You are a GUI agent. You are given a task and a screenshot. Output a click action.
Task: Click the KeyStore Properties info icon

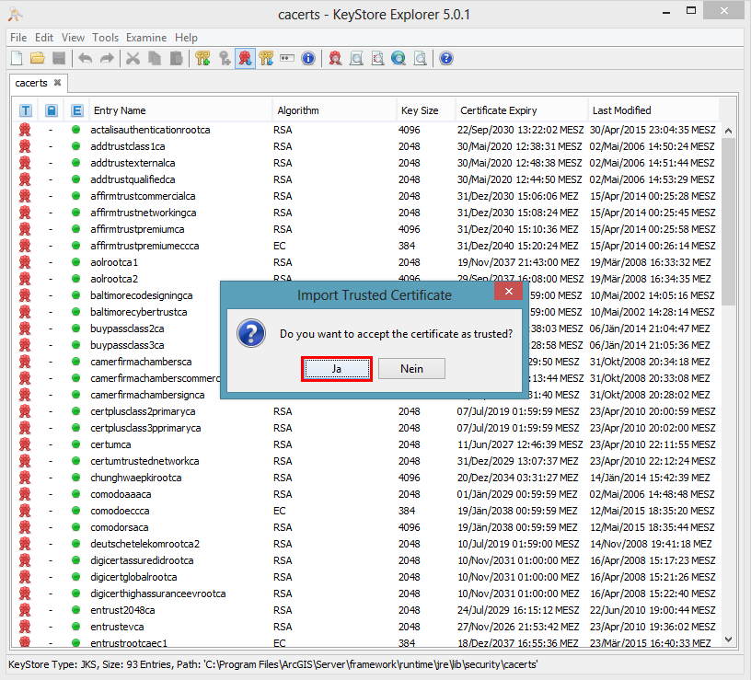tap(307, 58)
